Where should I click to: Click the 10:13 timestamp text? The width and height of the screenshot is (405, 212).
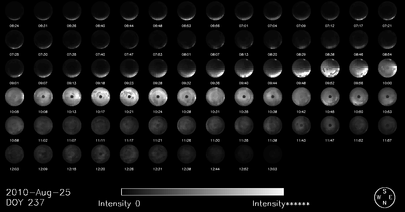point(72,112)
